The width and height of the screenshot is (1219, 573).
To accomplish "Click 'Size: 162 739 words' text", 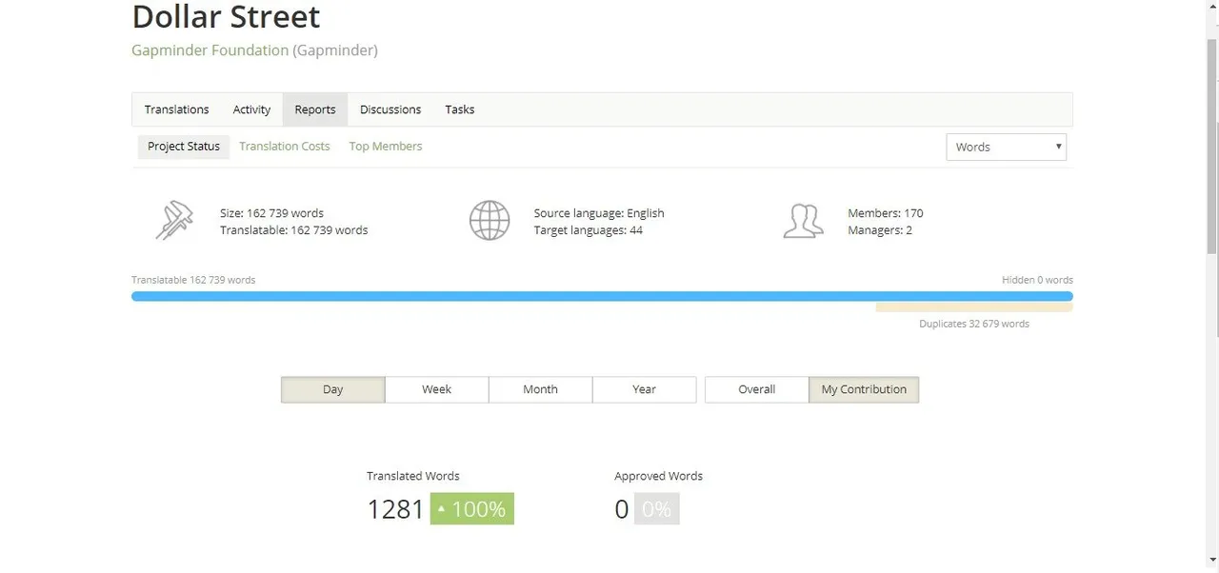I will 271,213.
